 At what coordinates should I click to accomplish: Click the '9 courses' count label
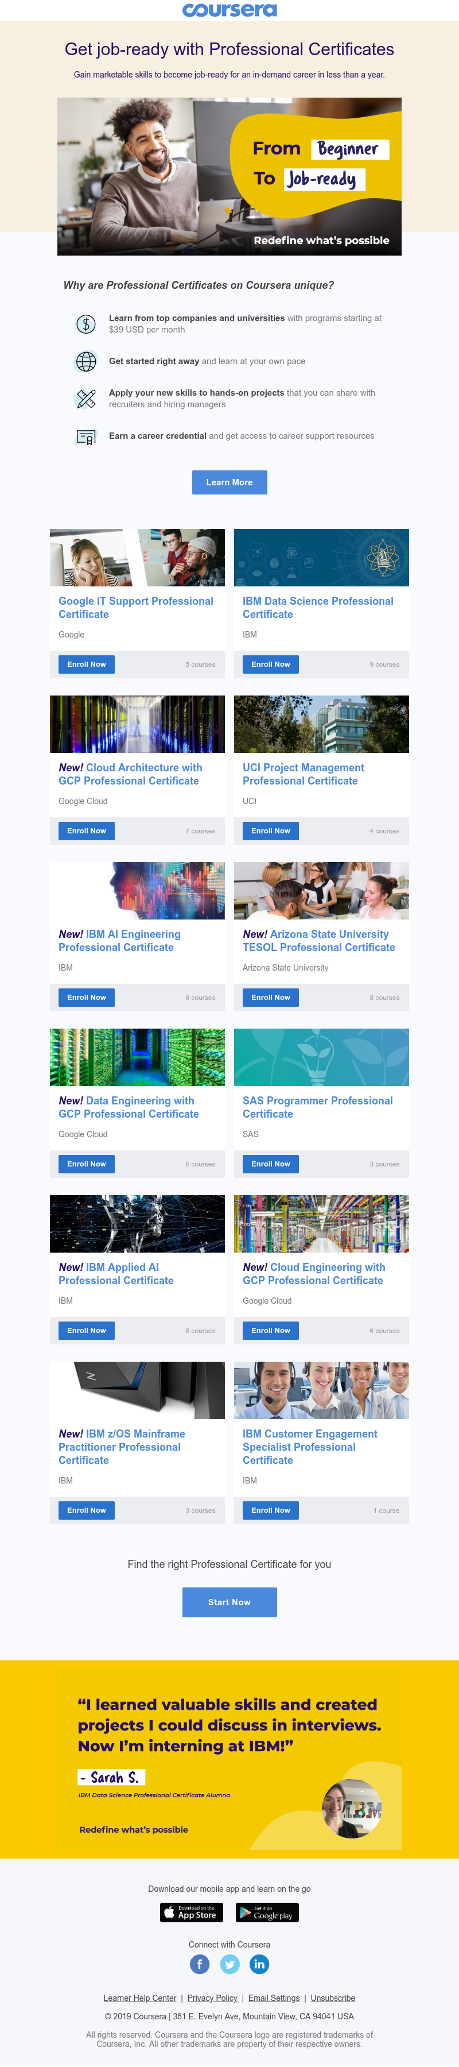[384, 664]
